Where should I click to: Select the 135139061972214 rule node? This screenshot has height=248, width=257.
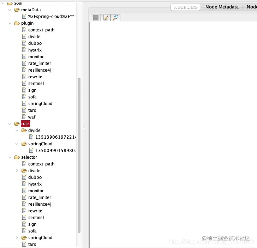click(x=56, y=137)
